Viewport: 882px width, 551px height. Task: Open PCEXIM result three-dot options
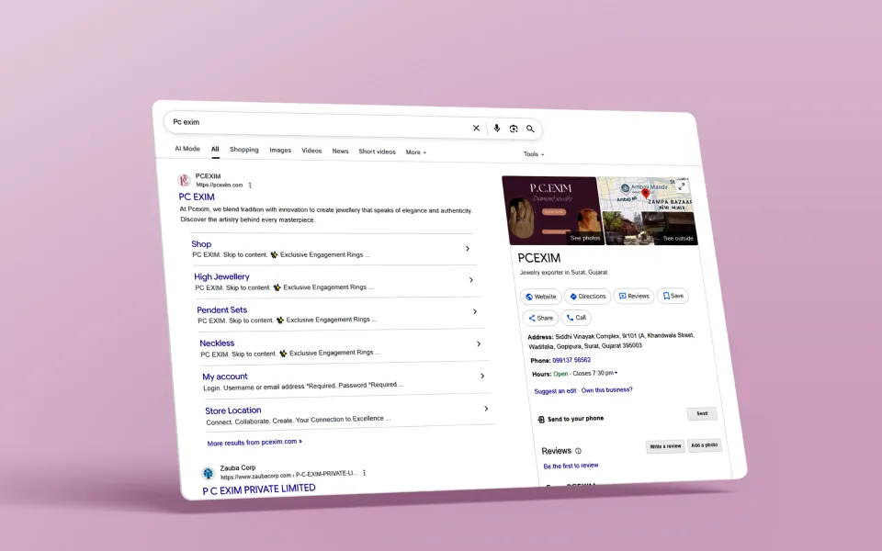(250, 185)
